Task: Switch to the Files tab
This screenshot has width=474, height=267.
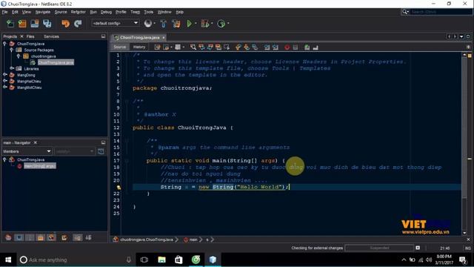Action: (30, 36)
